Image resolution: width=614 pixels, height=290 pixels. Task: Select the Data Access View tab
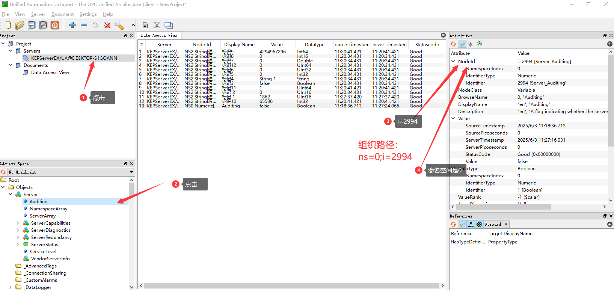coord(159,35)
